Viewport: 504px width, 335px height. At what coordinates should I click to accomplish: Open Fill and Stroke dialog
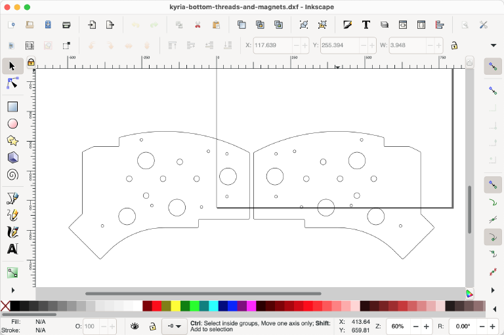(347, 25)
